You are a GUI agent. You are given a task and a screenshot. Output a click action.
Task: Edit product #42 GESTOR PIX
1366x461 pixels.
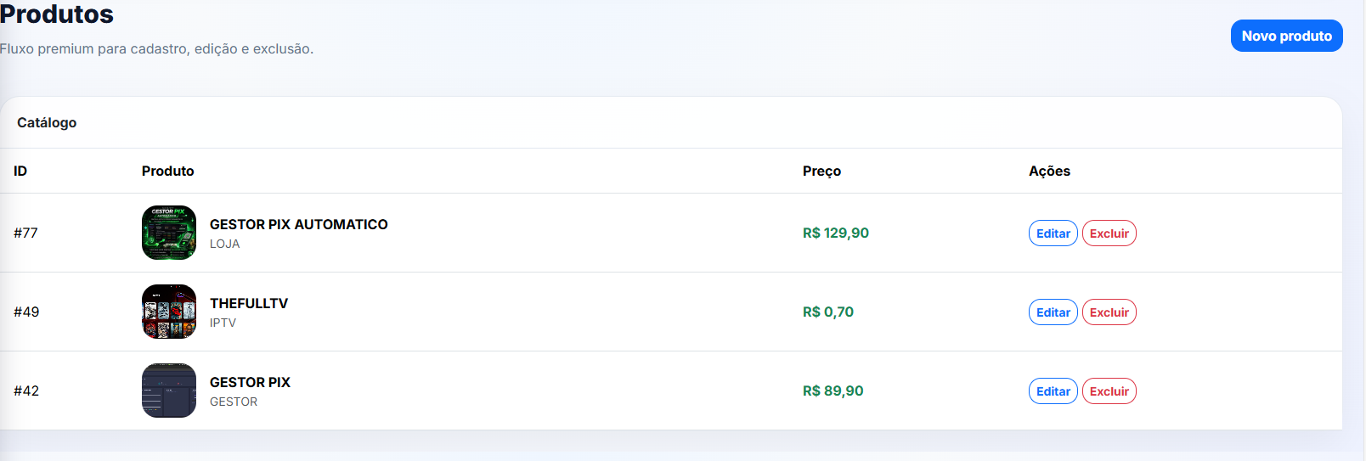click(x=1053, y=391)
